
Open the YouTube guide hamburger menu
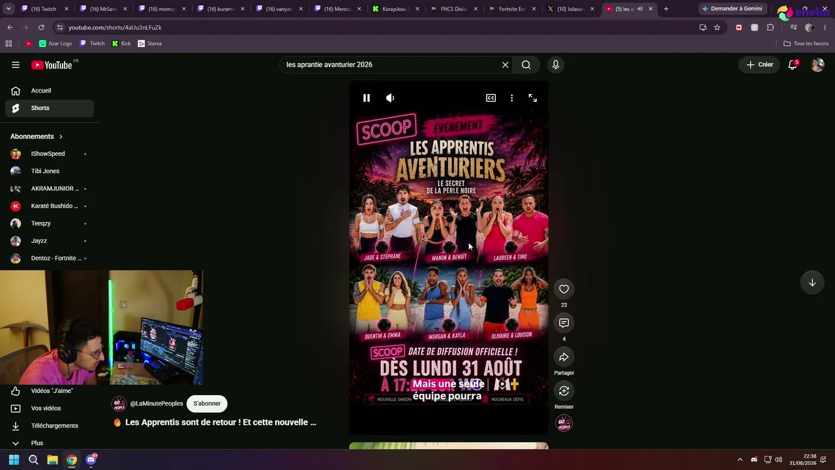[x=16, y=65]
